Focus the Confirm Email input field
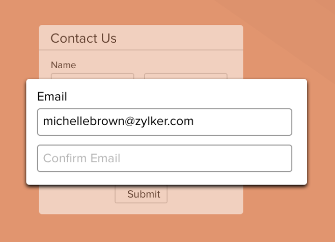Screen dimensions: 335x242 coord(164,158)
